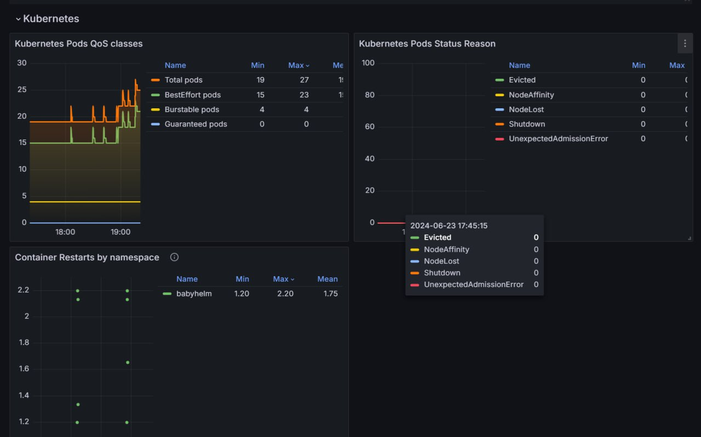Click the info icon beside Container Restarts title
The image size is (701, 437).
pos(174,257)
